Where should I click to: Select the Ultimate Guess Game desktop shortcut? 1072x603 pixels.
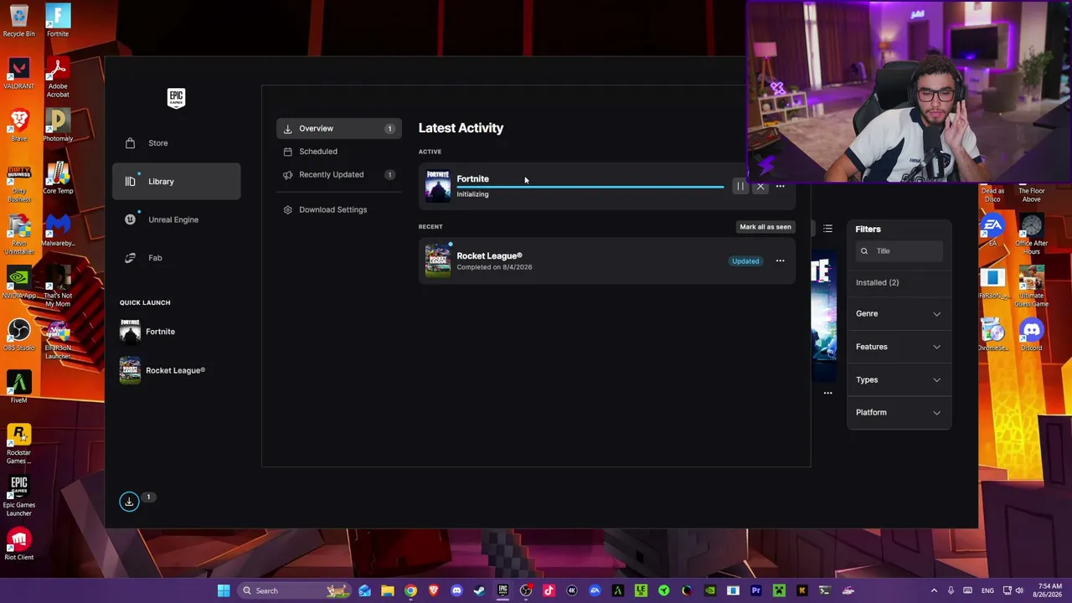(x=1031, y=287)
